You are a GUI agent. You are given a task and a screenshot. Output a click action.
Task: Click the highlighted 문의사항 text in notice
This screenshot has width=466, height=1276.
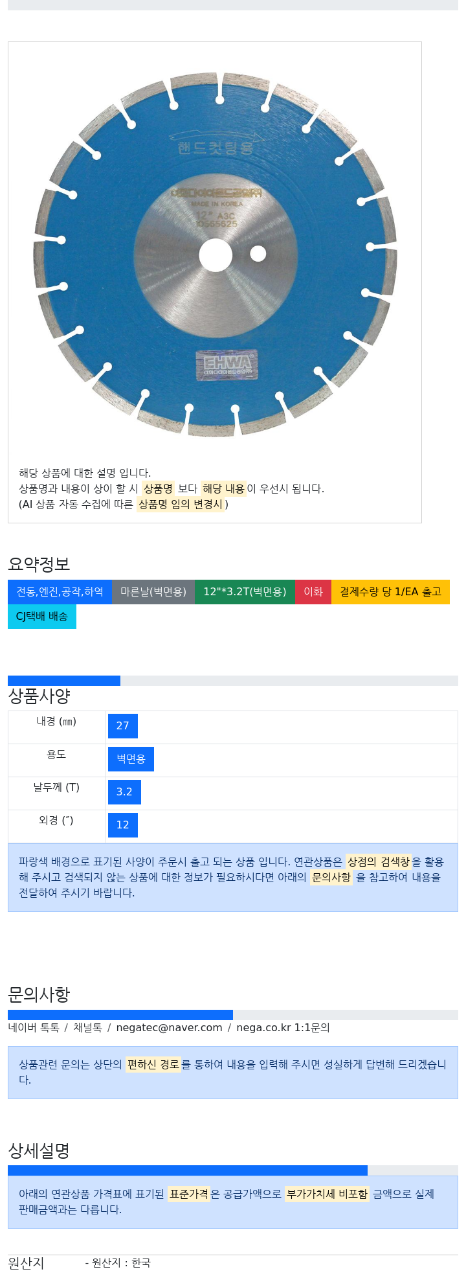pyautogui.click(x=331, y=877)
